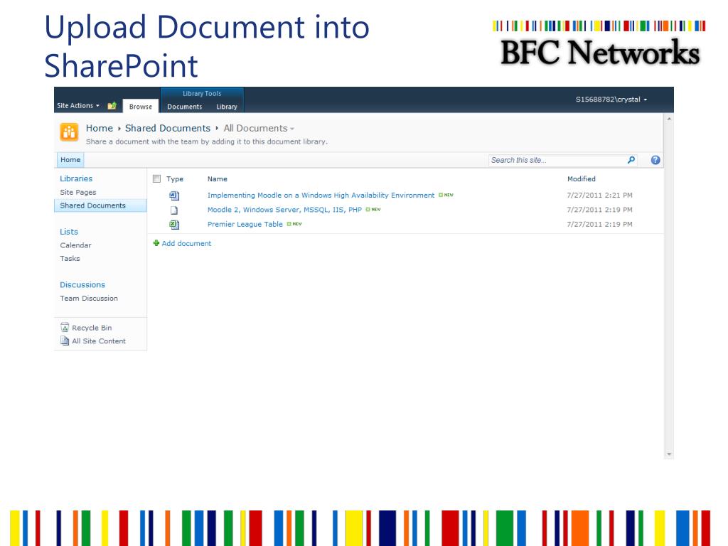Screen dimensions: 728x546
Task: Click the folder navigate-up icon beside Site Actions
Action: click(112, 106)
